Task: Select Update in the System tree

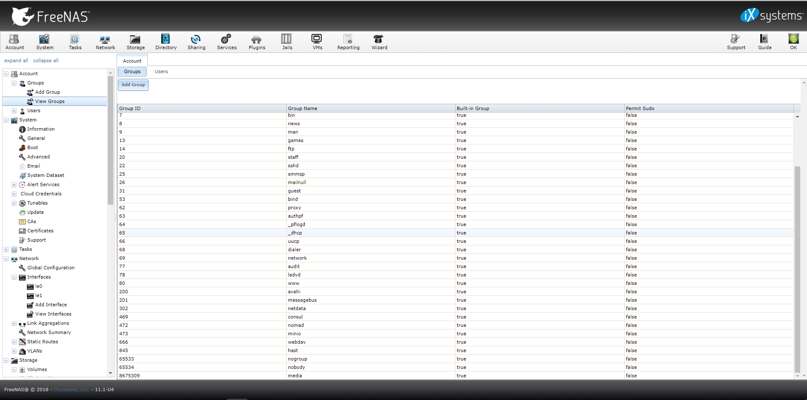Action: pyautogui.click(x=35, y=212)
